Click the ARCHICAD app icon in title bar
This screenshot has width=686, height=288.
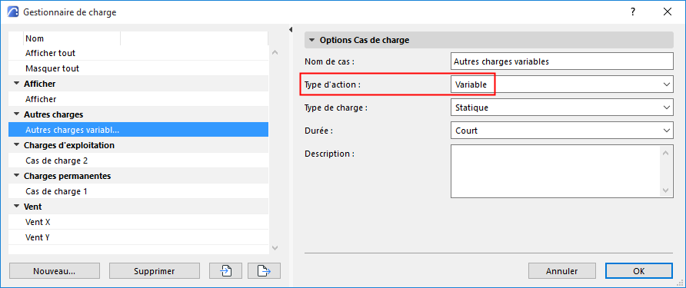tap(14, 12)
